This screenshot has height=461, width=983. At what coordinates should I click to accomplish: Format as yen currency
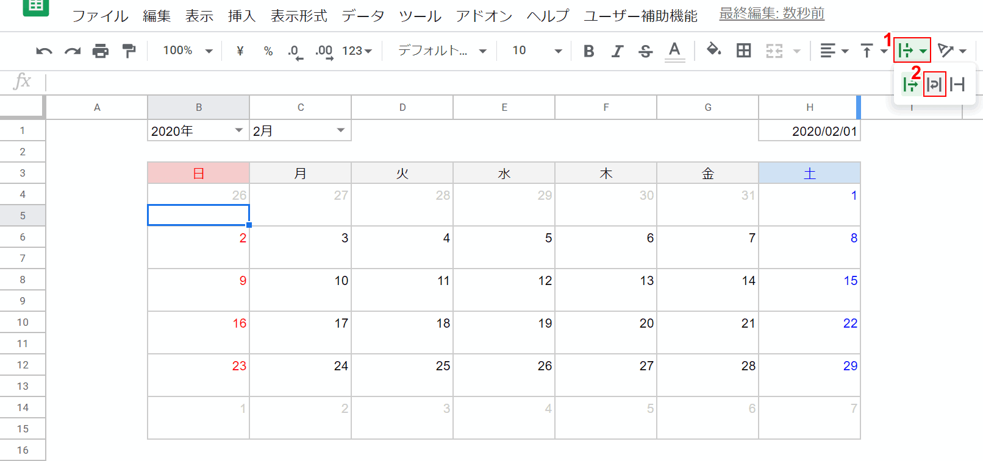[240, 51]
